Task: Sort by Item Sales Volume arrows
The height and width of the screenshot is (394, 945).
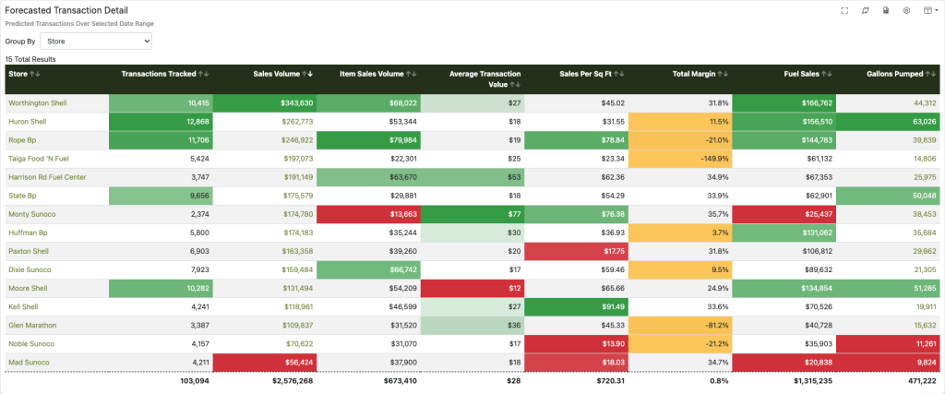Action: tap(412, 74)
